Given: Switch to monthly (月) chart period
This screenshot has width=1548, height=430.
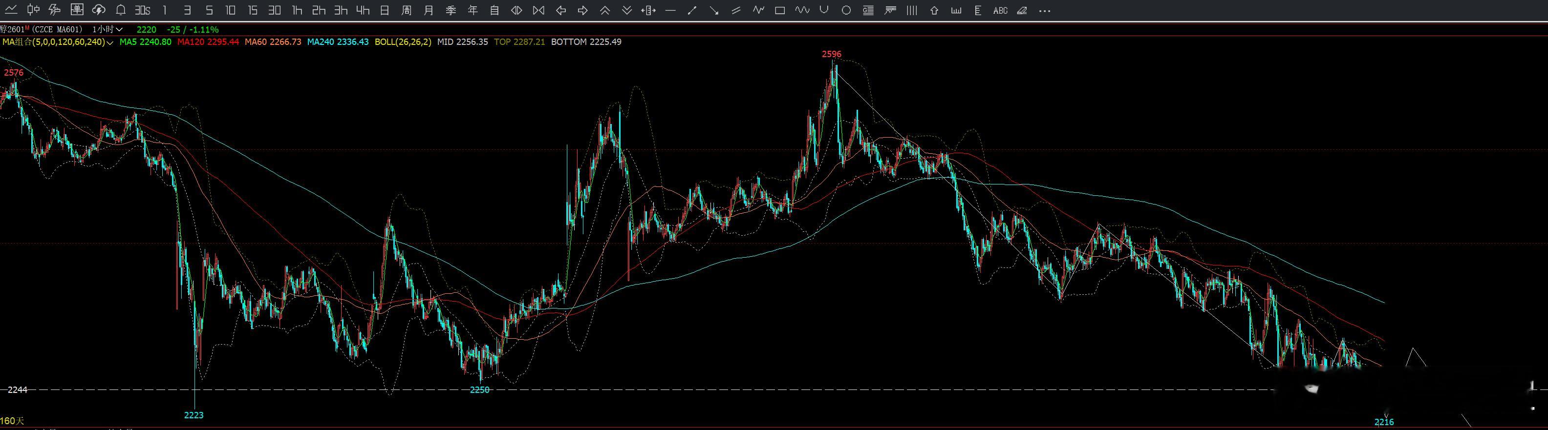Looking at the screenshot, I should 429,10.
